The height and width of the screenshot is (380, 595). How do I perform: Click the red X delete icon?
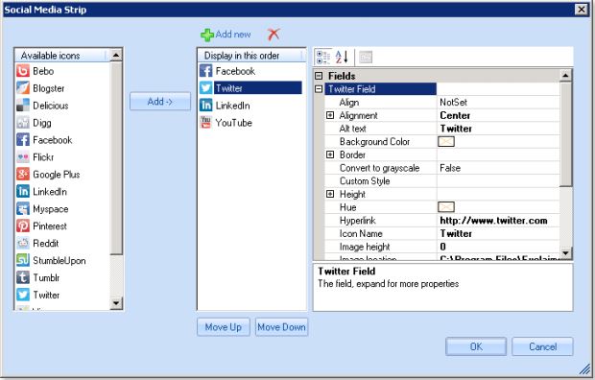(274, 35)
